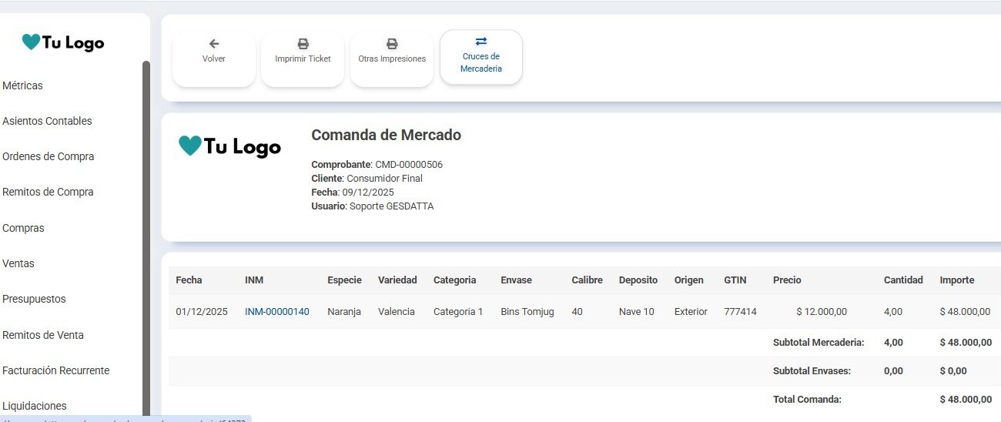Go to Ordenes de Compra
Viewport: 1001px width, 422px height.
click(x=49, y=156)
